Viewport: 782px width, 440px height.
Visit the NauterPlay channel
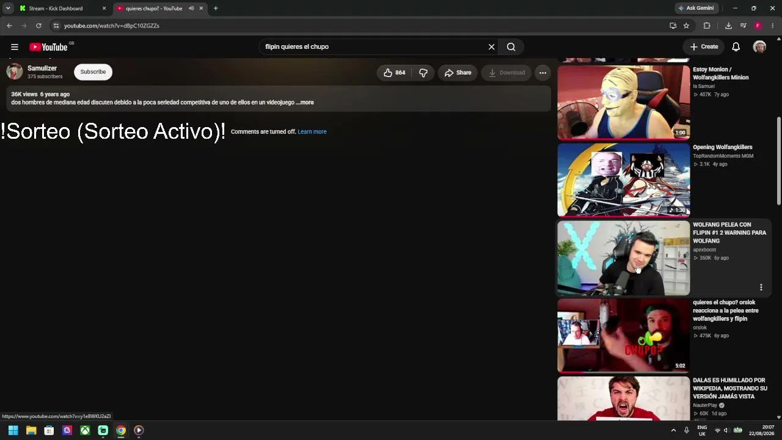tap(705, 405)
